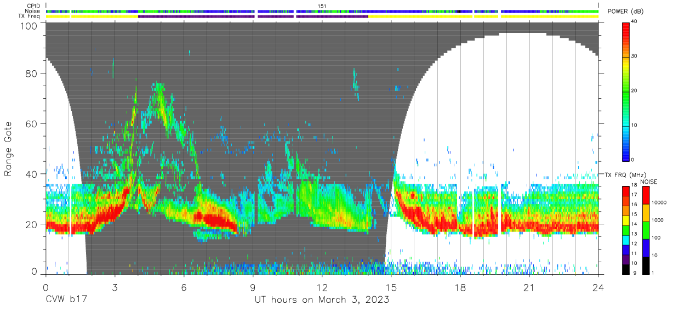Click the 'UT hours on March 3, 2023' axis title

(322, 300)
